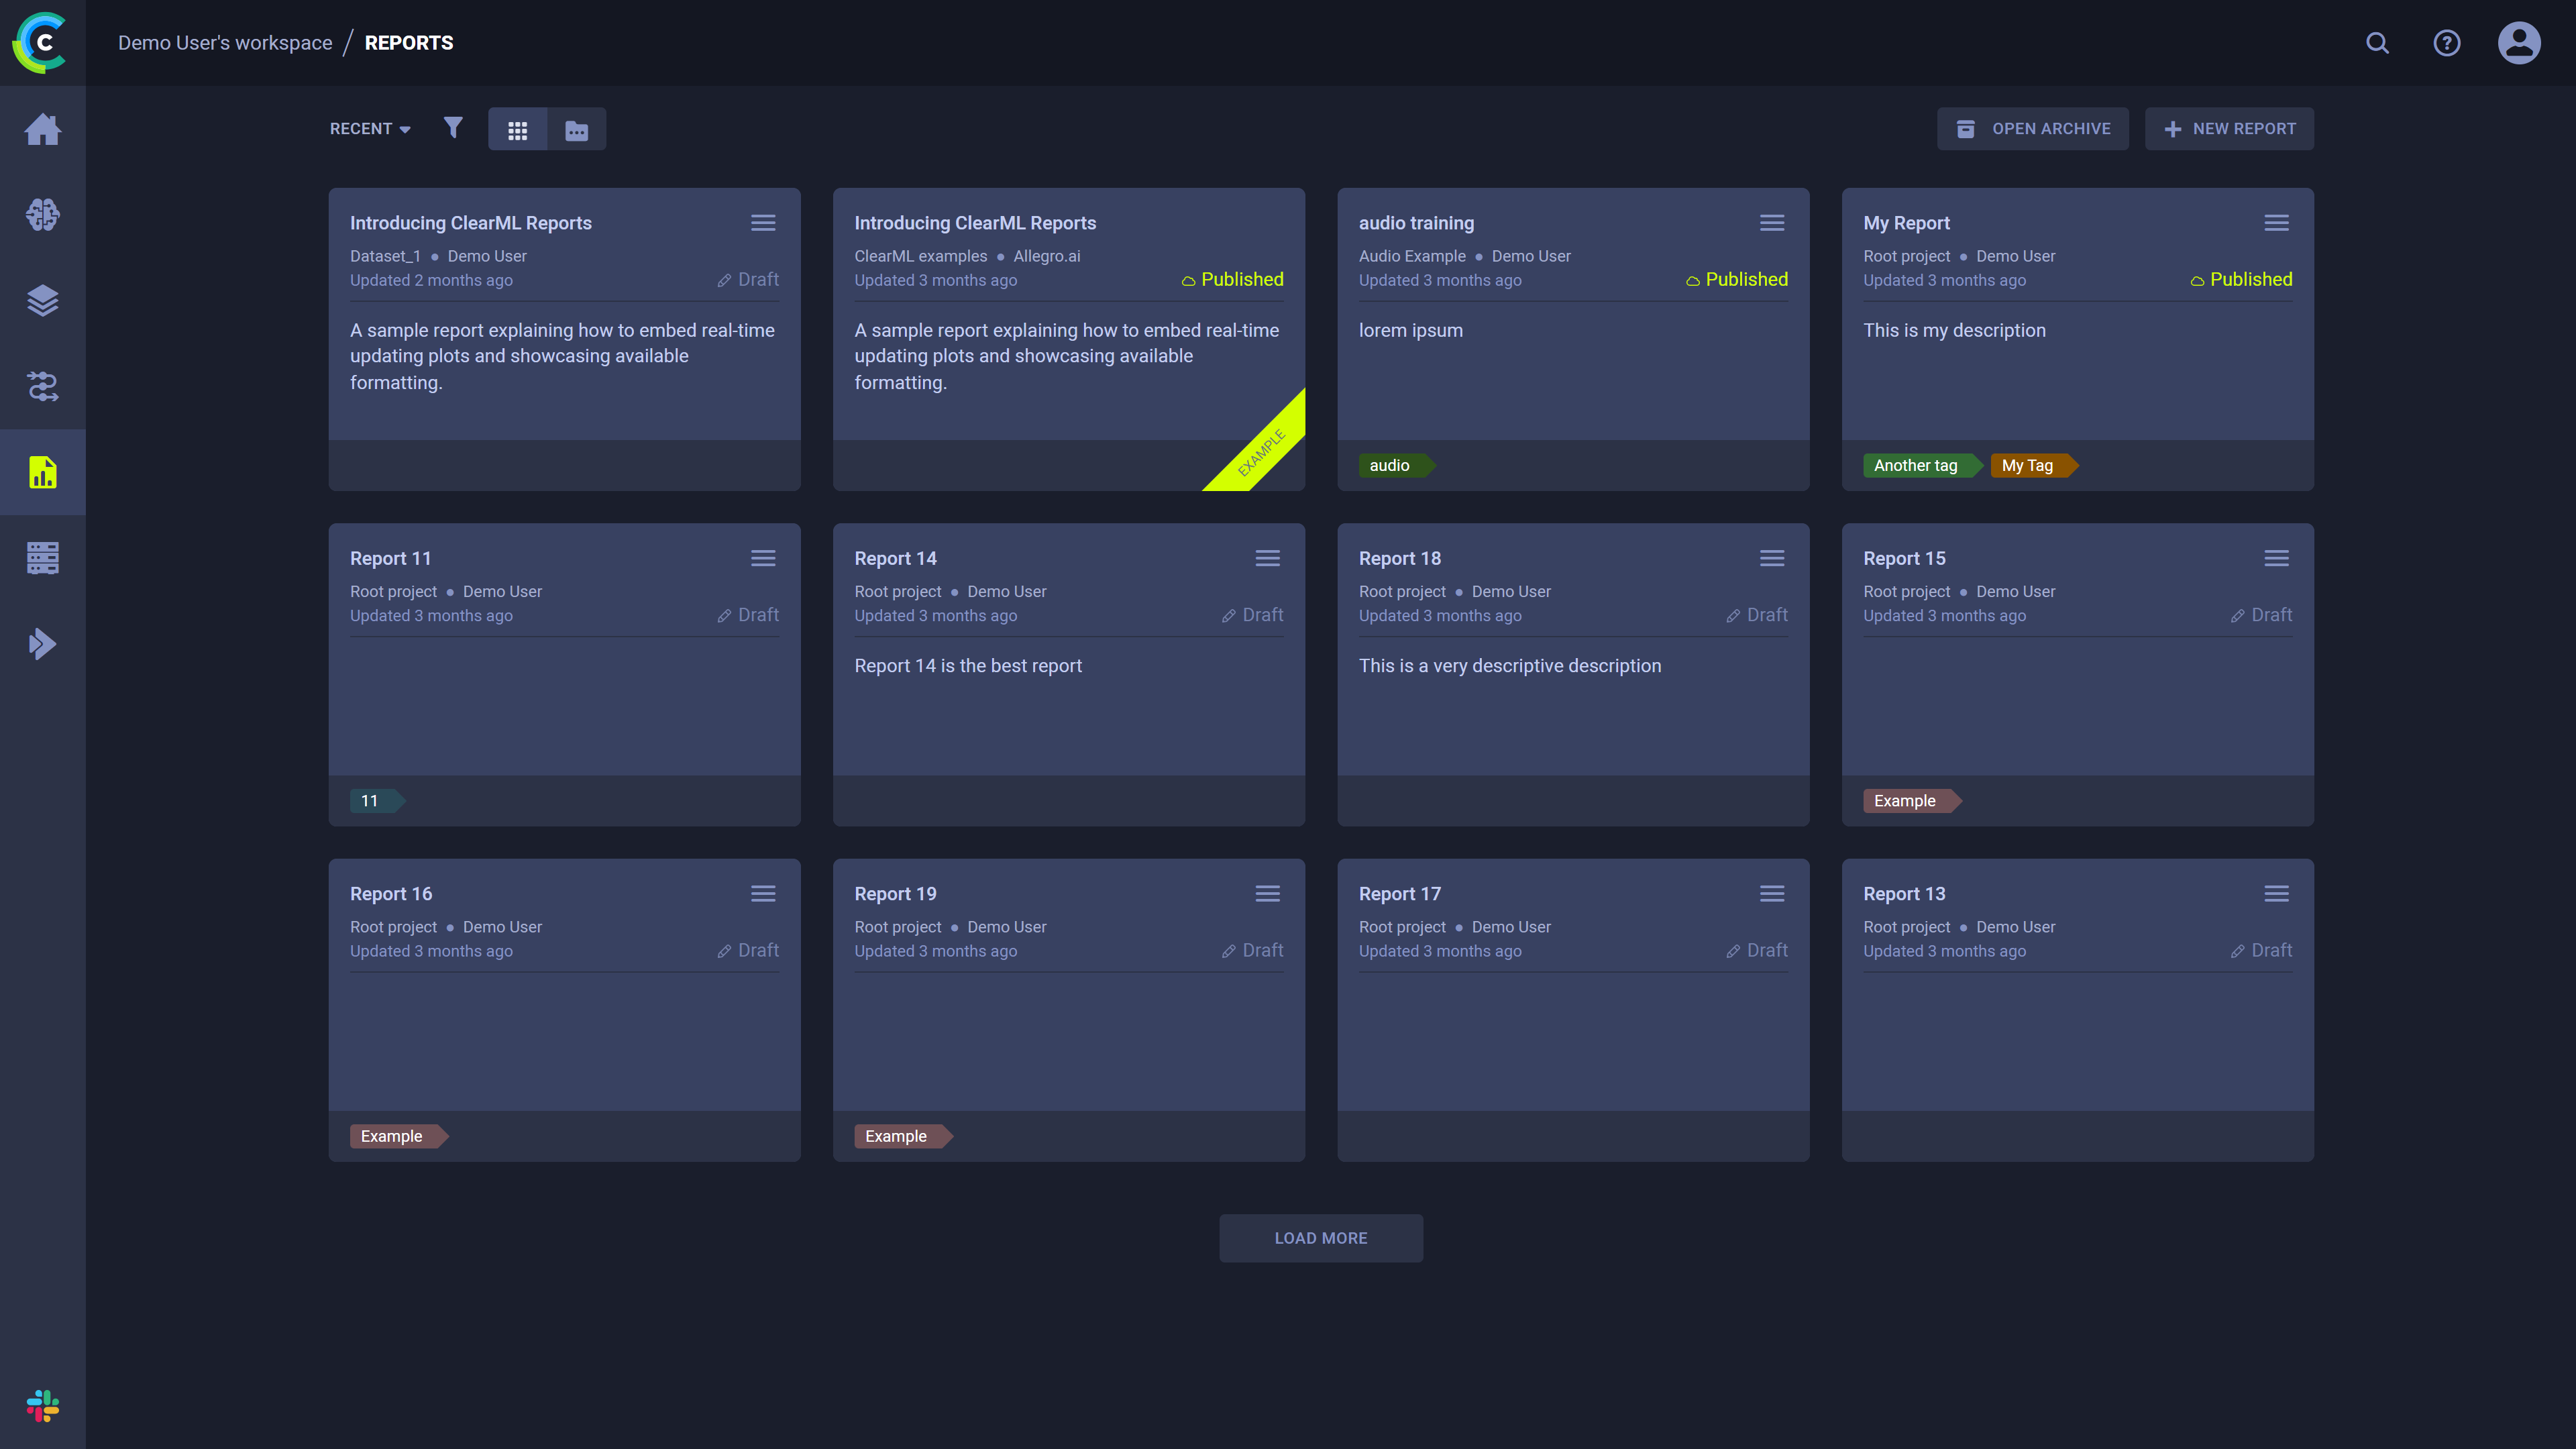Open the menu on the My Report card

2277,222
